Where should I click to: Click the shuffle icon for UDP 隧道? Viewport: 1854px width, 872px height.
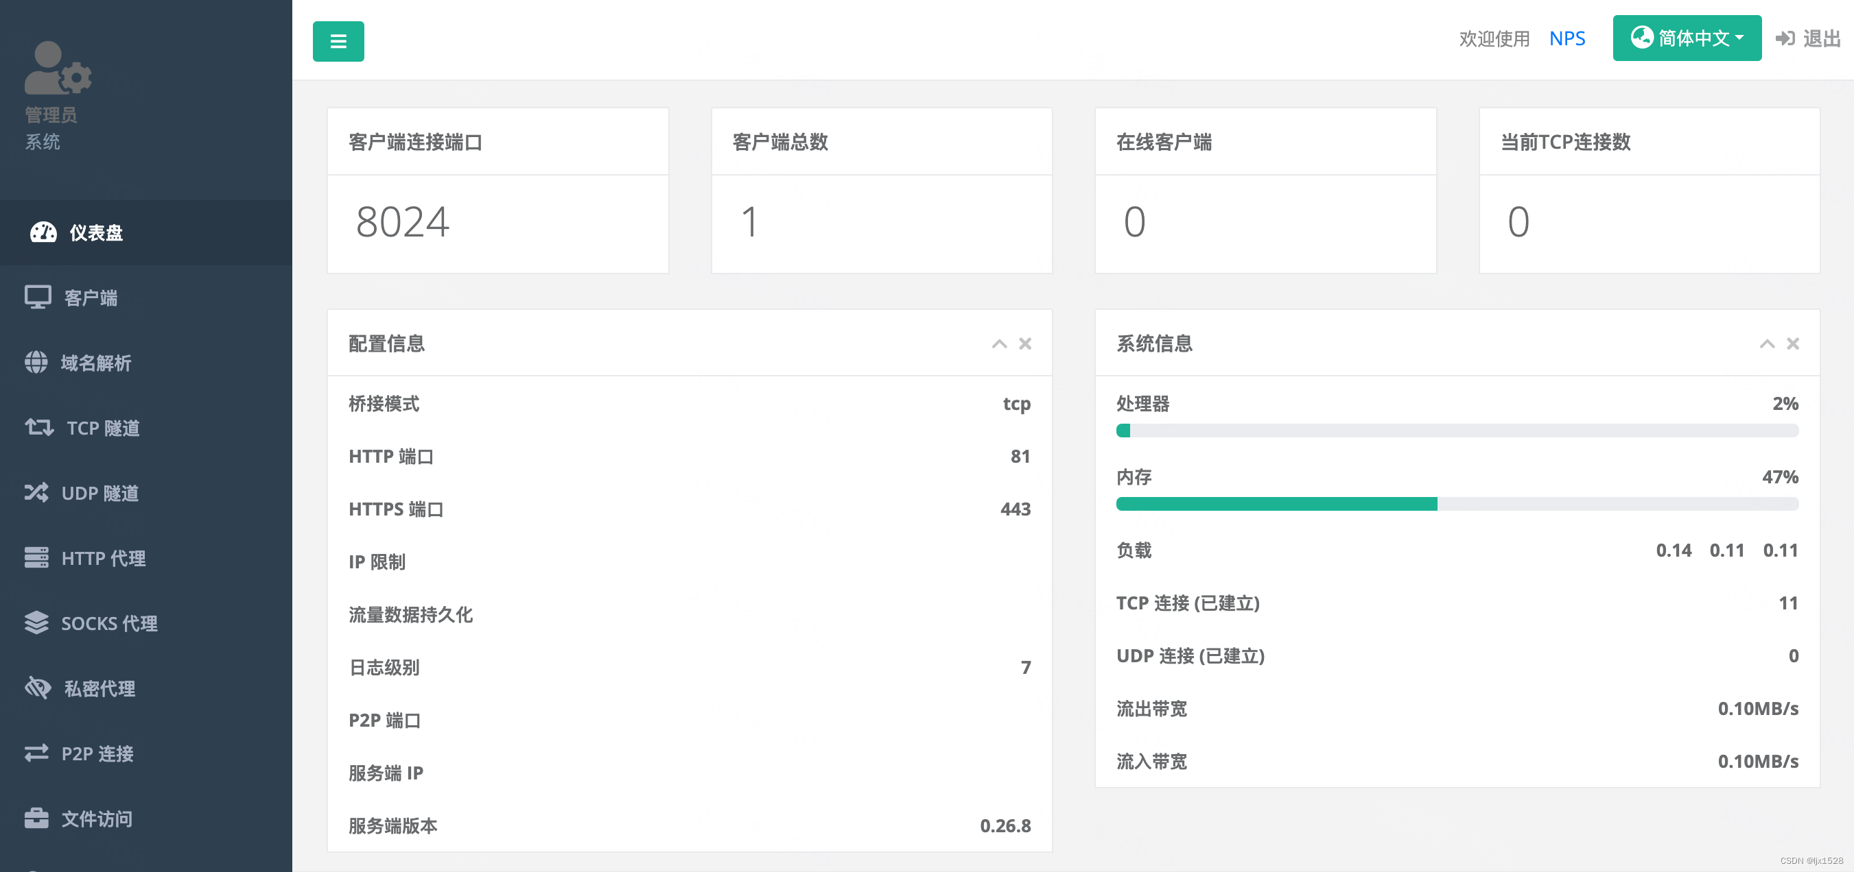pyautogui.click(x=36, y=492)
